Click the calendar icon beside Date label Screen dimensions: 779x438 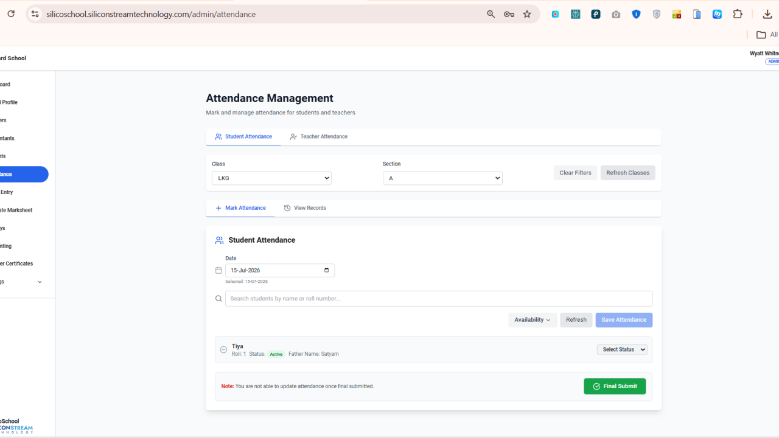pos(218,270)
